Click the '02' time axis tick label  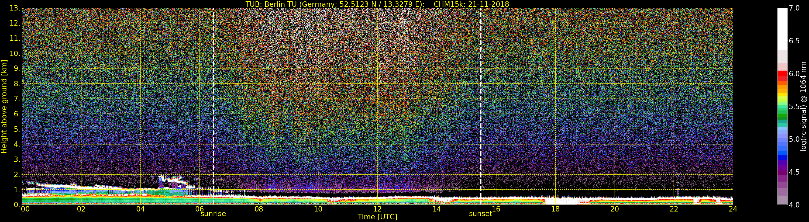pos(81,209)
